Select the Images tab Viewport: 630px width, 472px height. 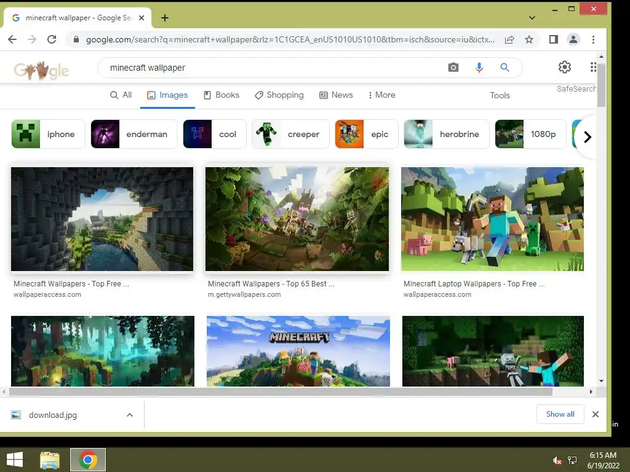[x=167, y=95]
